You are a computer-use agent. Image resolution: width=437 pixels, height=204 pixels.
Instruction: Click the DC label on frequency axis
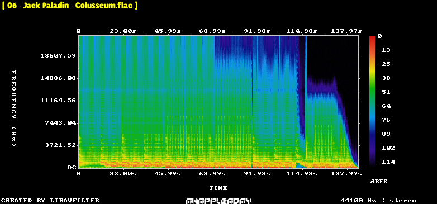pyautogui.click(x=72, y=167)
